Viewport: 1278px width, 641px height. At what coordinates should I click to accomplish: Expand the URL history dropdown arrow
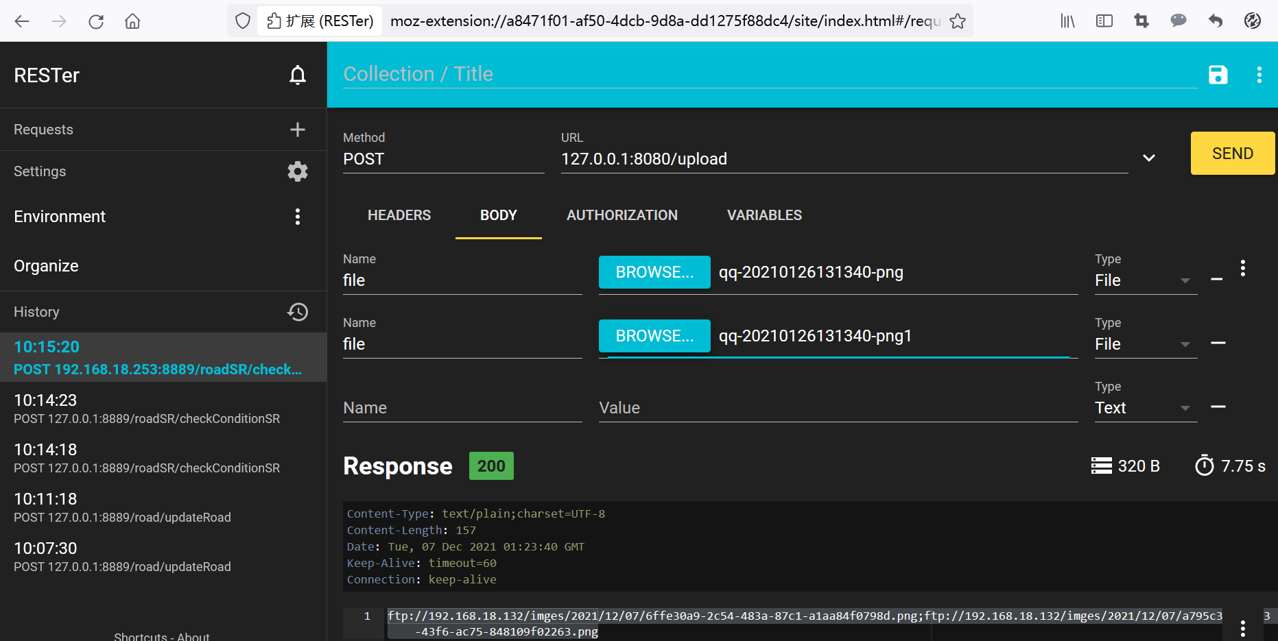click(1149, 158)
